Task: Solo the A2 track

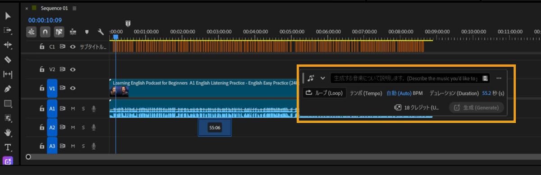Action: pyautogui.click(x=83, y=128)
